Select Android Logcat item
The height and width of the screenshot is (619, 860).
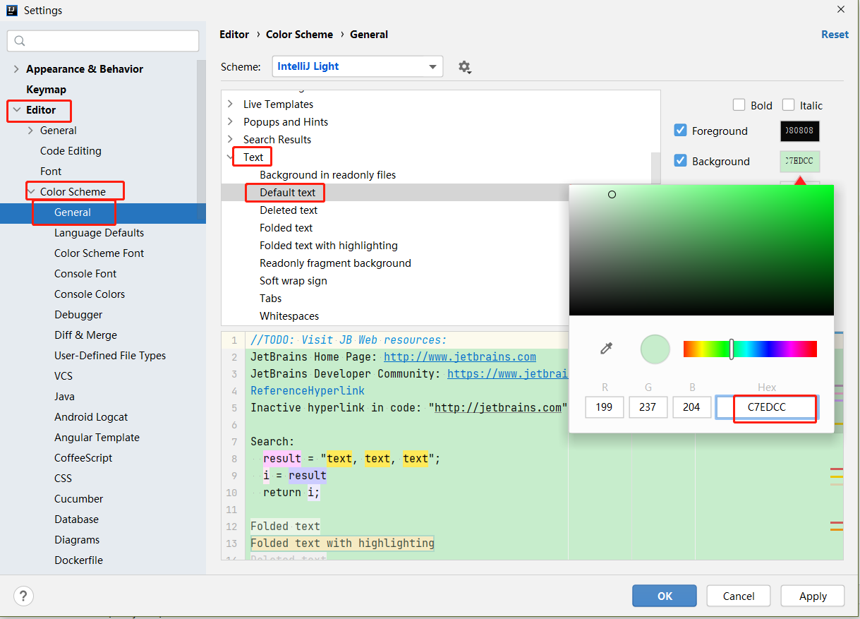click(91, 417)
